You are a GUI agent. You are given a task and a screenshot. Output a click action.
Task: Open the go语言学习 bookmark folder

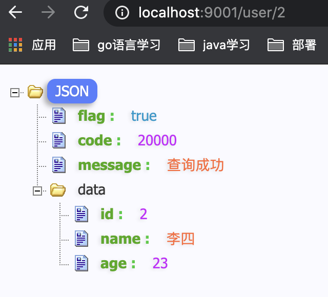click(x=116, y=45)
